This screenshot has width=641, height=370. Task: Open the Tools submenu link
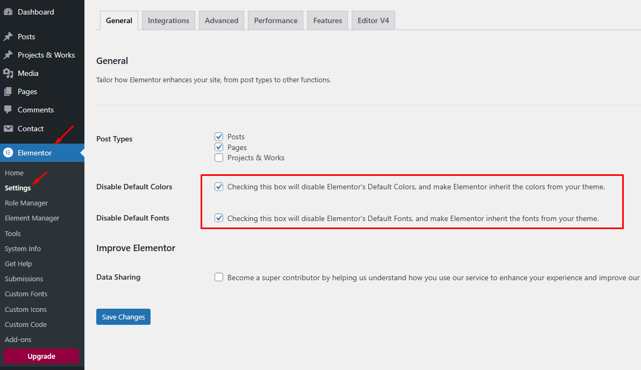point(13,233)
